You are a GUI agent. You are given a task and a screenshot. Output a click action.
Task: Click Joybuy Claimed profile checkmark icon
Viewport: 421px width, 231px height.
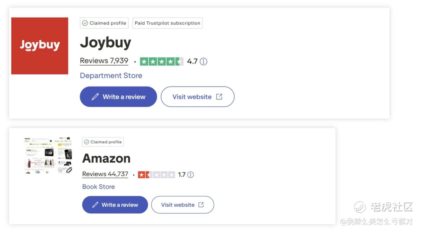click(85, 23)
